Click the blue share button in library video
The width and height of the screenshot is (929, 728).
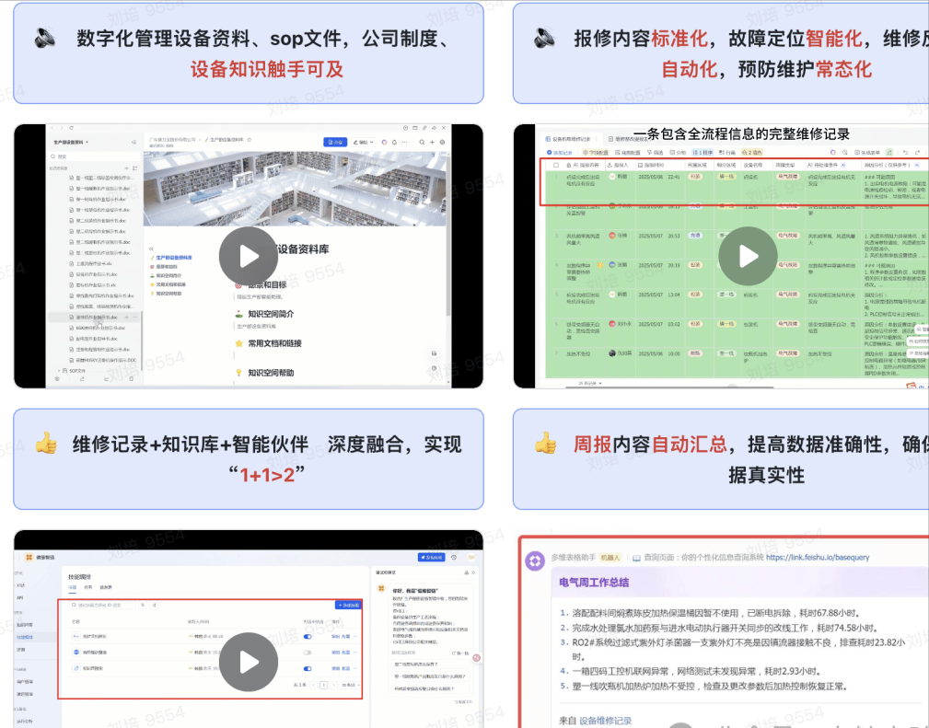334,143
